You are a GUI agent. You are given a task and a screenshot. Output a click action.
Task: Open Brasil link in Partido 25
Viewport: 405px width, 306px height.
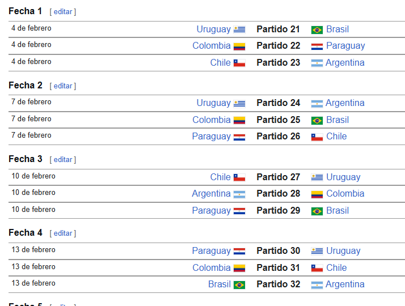[x=337, y=120]
